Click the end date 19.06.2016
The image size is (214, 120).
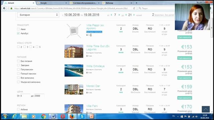[x=91, y=15]
